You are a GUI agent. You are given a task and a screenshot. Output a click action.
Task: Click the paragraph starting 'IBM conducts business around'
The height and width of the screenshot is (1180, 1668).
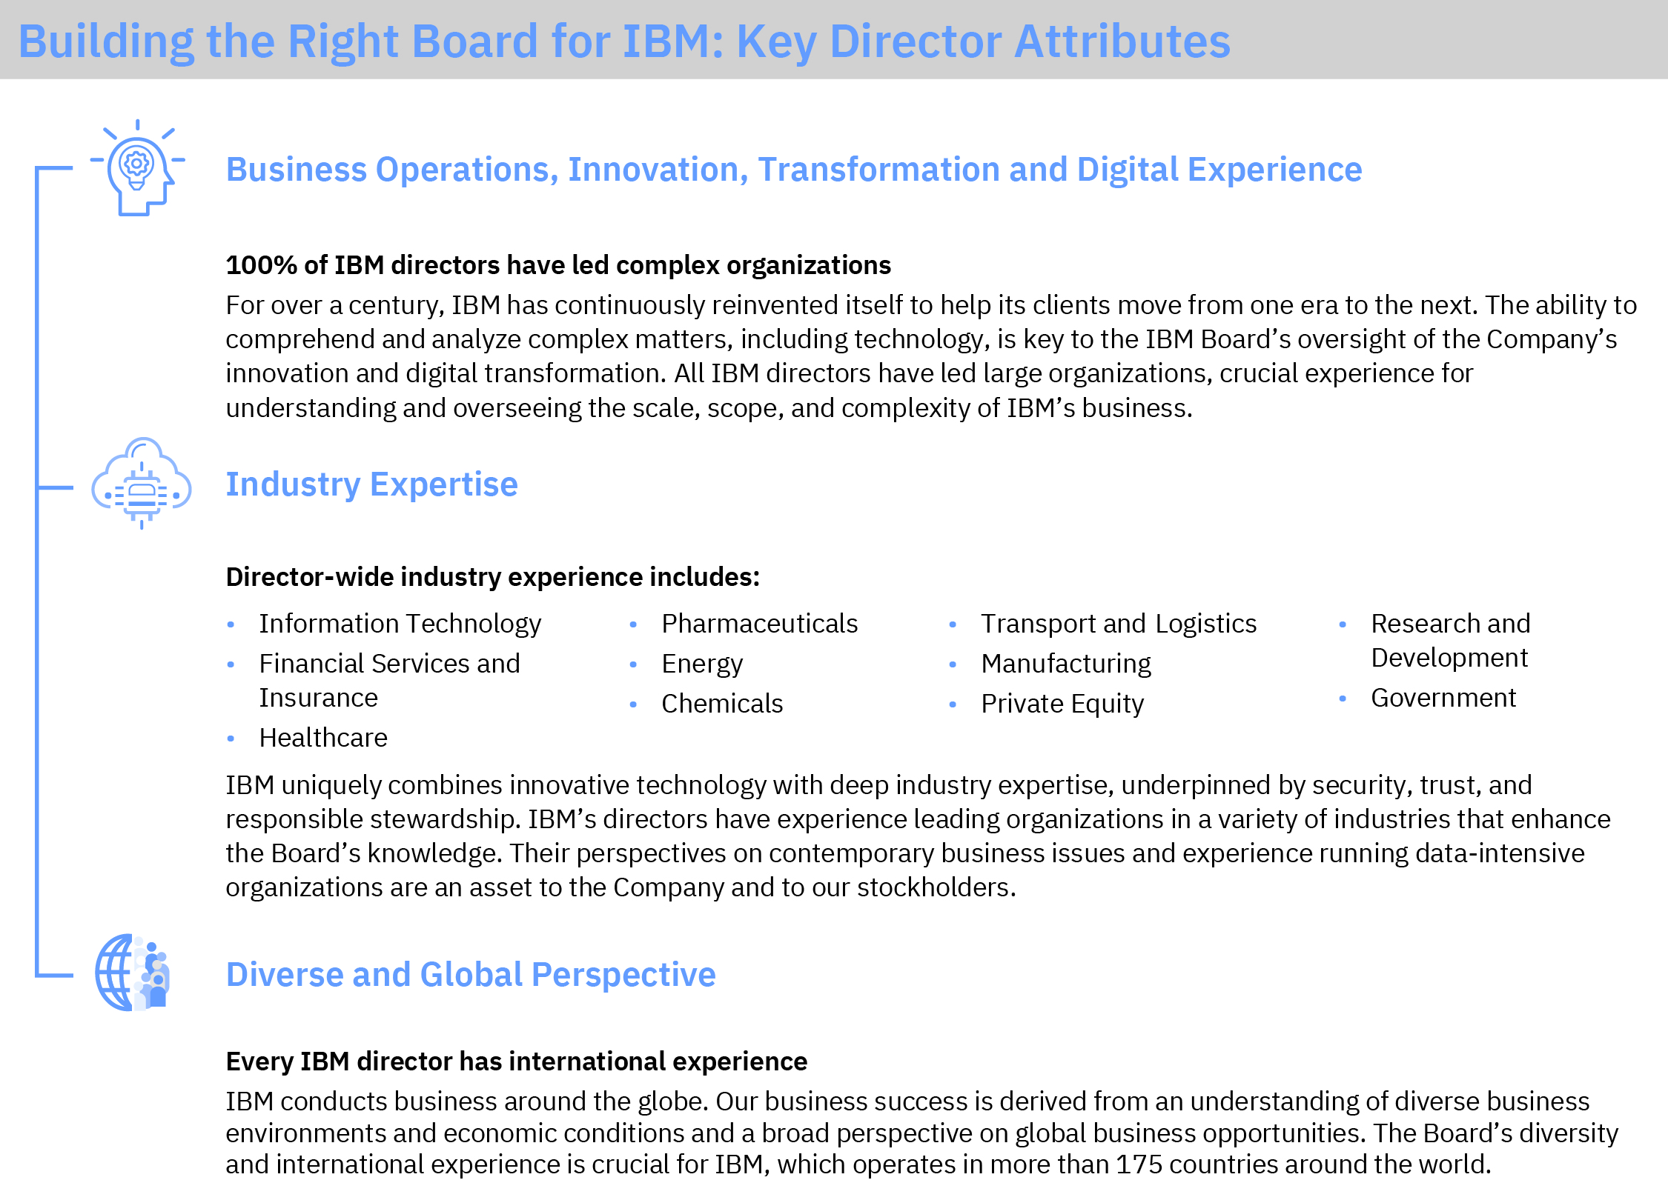pyautogui.click(x=921, y=1133)
